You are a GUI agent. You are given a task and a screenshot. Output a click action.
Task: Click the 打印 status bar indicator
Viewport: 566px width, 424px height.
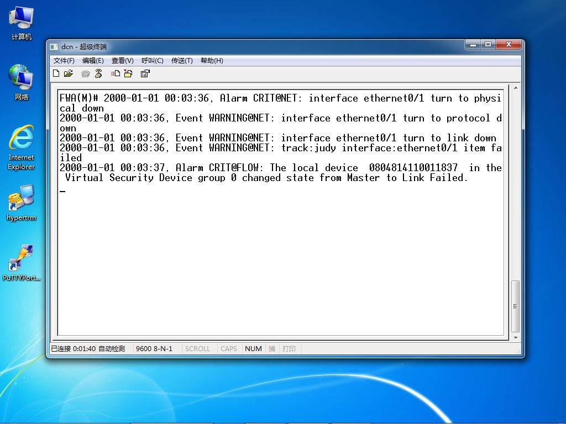[289, 349]
